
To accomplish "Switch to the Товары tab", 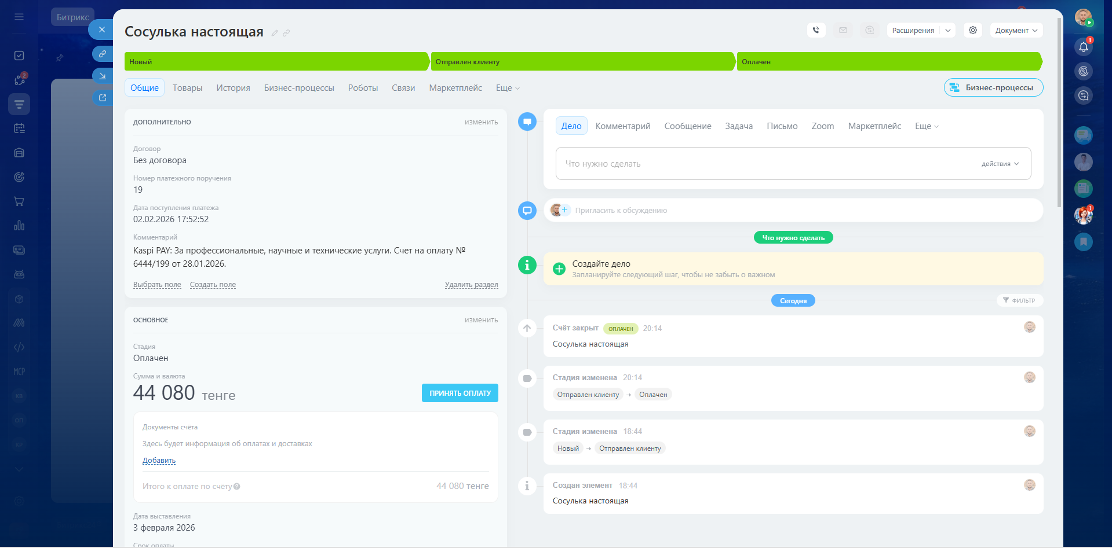I will (187, 88).
